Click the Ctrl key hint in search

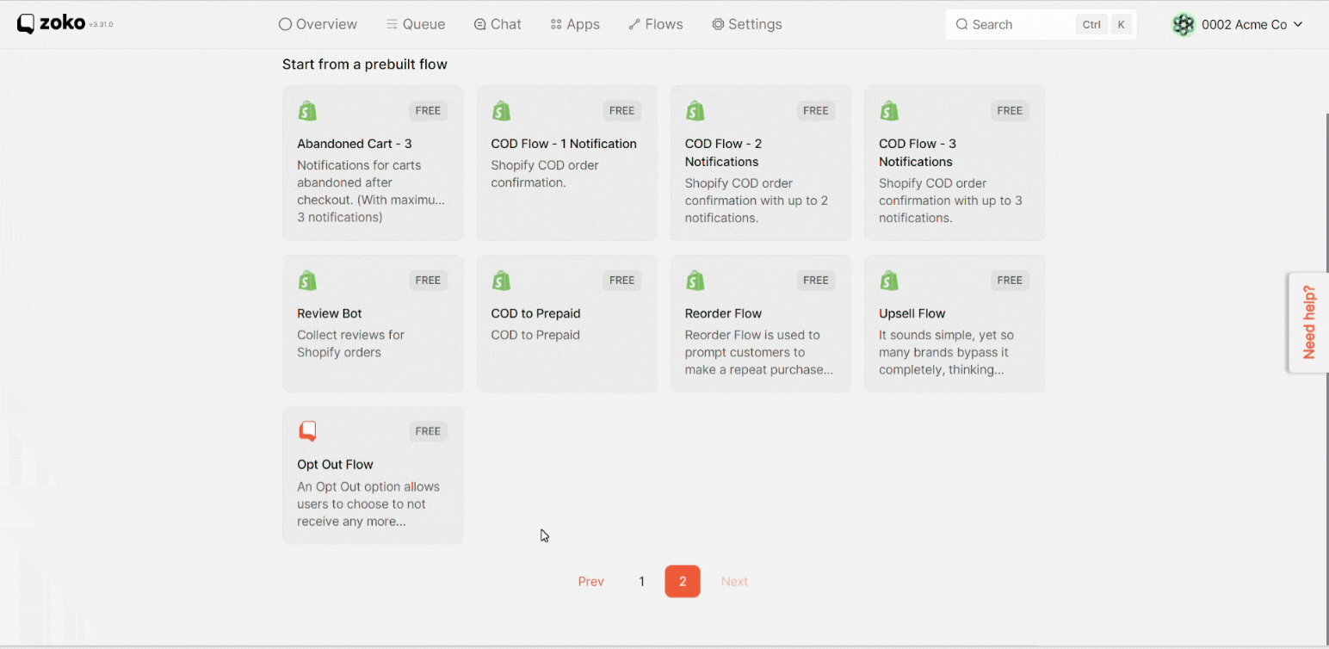coord(1091,25)
